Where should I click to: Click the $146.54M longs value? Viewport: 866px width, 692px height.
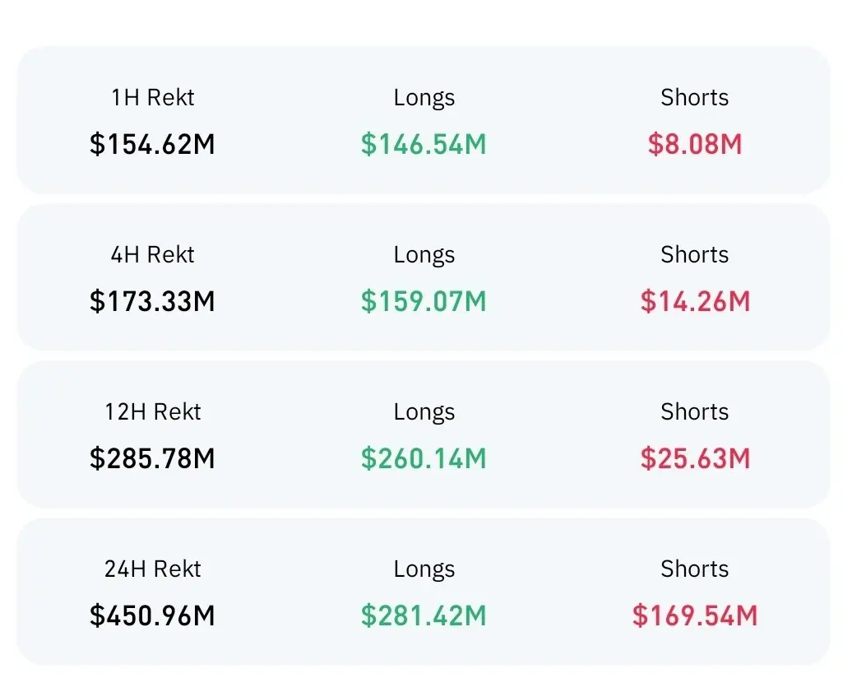[424, 144]
